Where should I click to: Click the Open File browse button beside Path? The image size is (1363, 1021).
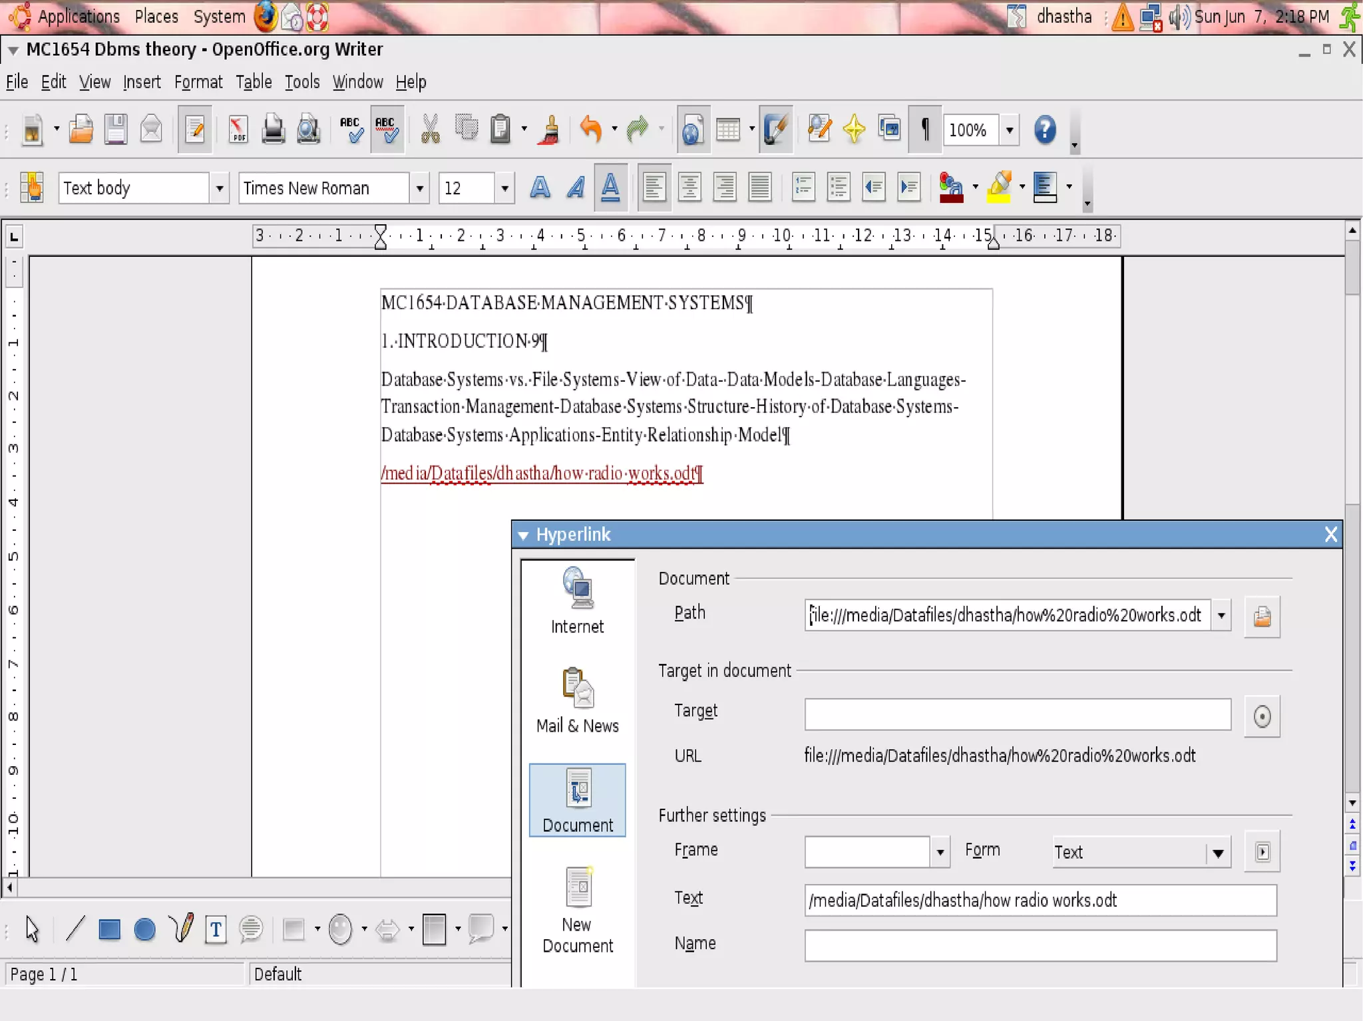[x=1262, y=616]
